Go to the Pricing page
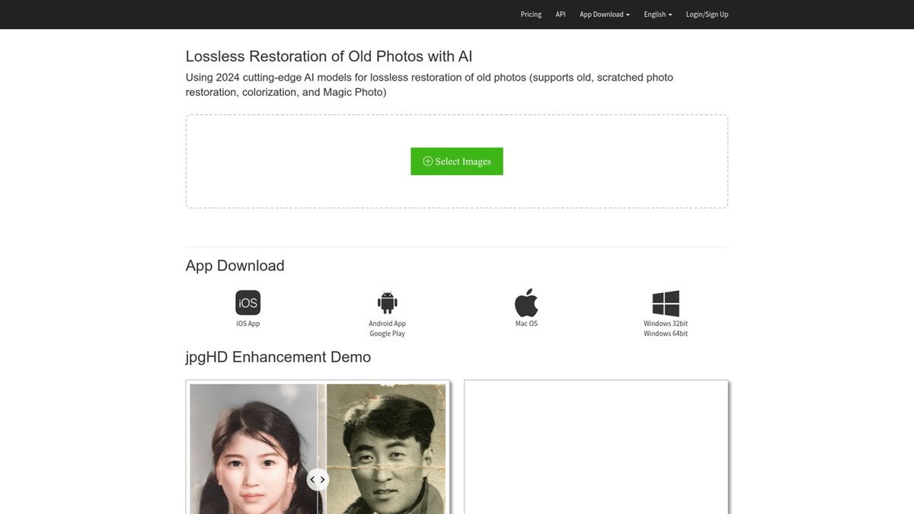The image size is (914, 514). [x=531, y=14]
